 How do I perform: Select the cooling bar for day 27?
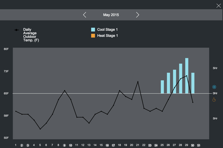[175, 81]
